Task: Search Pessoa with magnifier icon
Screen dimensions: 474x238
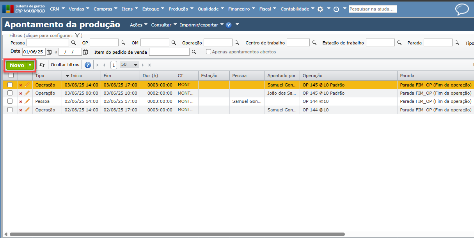Action: tap(73, 43)
